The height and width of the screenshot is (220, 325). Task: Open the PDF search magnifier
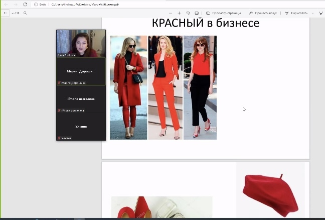click(x=25, y=13)
